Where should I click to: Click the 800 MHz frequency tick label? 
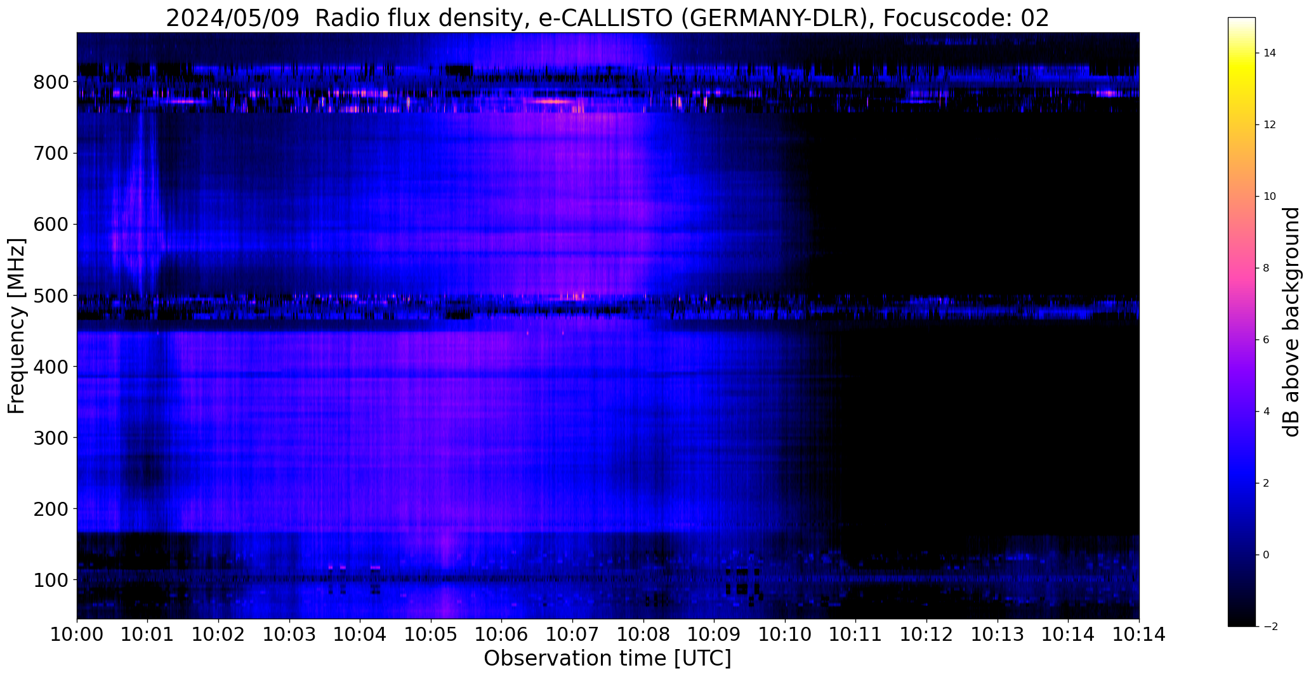(51, 82)
